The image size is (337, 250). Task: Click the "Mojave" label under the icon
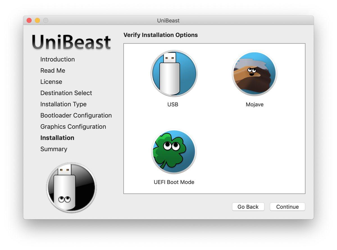coord(254,105)
